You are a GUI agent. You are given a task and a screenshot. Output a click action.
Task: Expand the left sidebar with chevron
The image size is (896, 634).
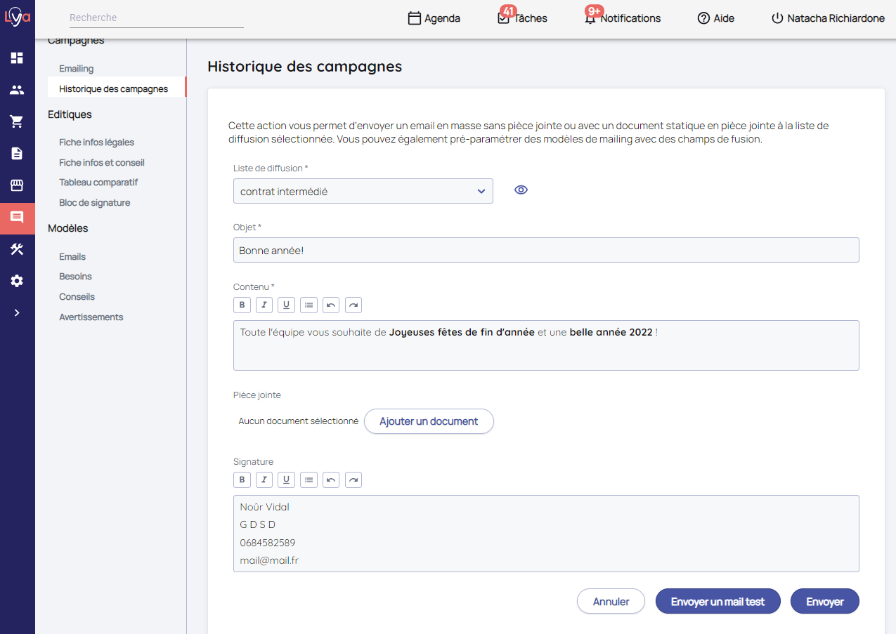17,313
